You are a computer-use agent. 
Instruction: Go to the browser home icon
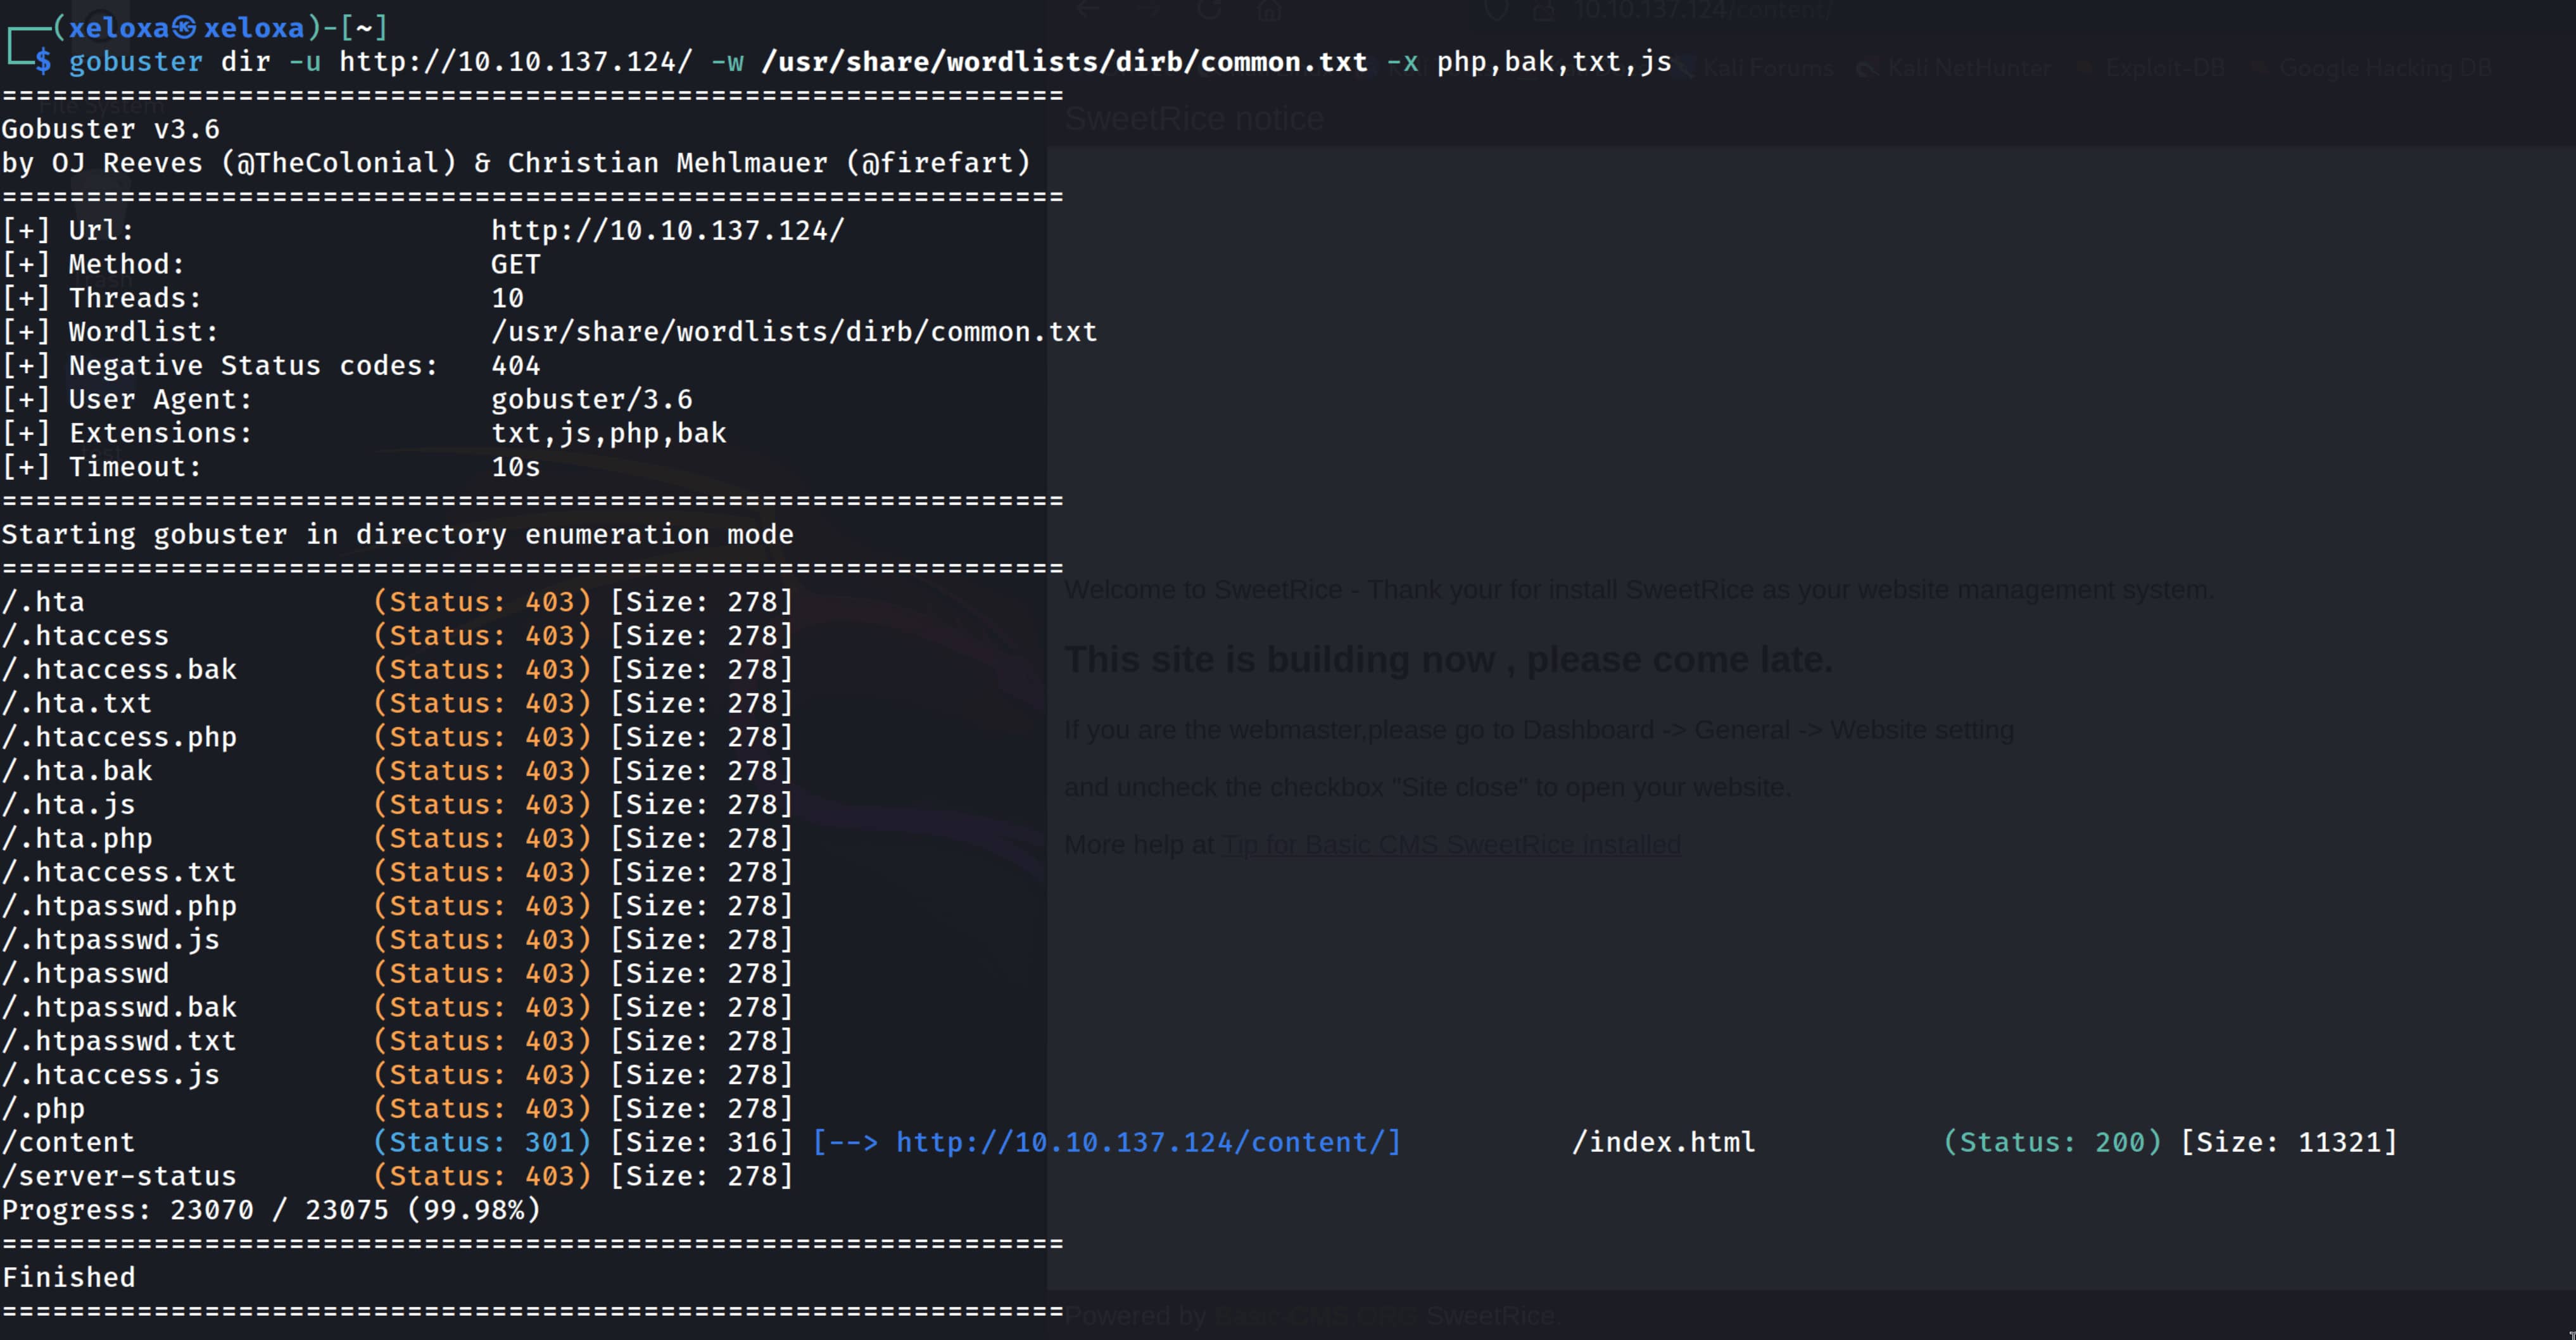[x=1269, y=10]
